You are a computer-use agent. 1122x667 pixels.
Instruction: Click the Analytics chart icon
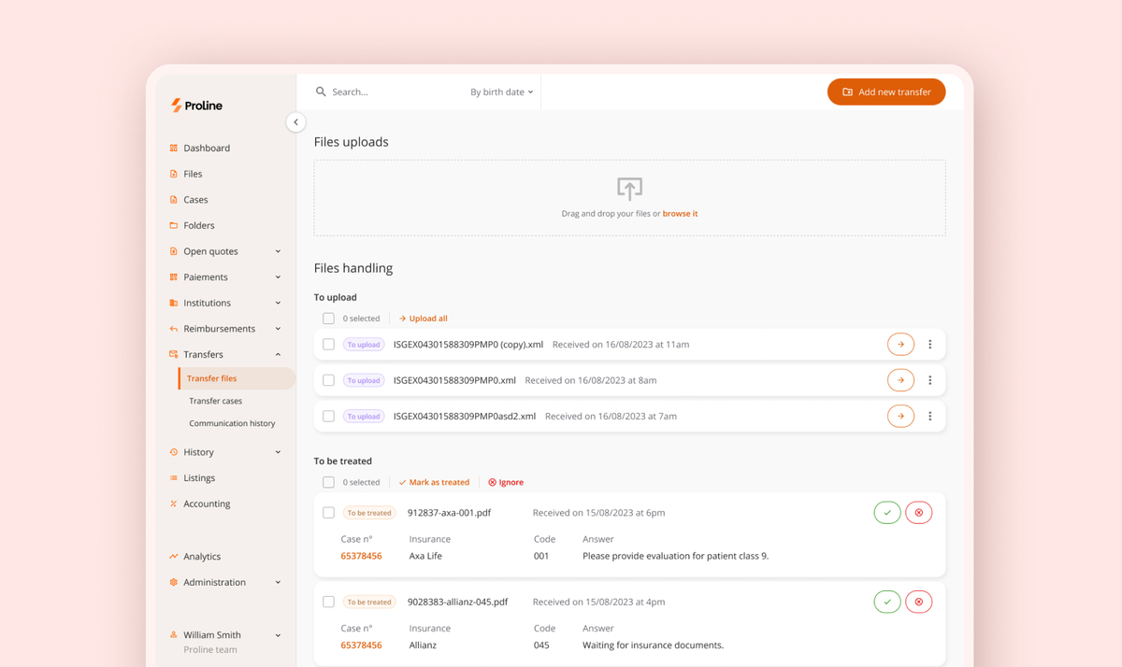point(173,556)
